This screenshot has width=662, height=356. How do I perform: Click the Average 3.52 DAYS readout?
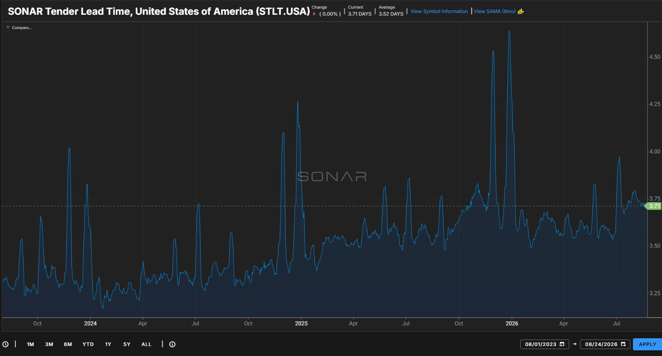coord(391,11)
